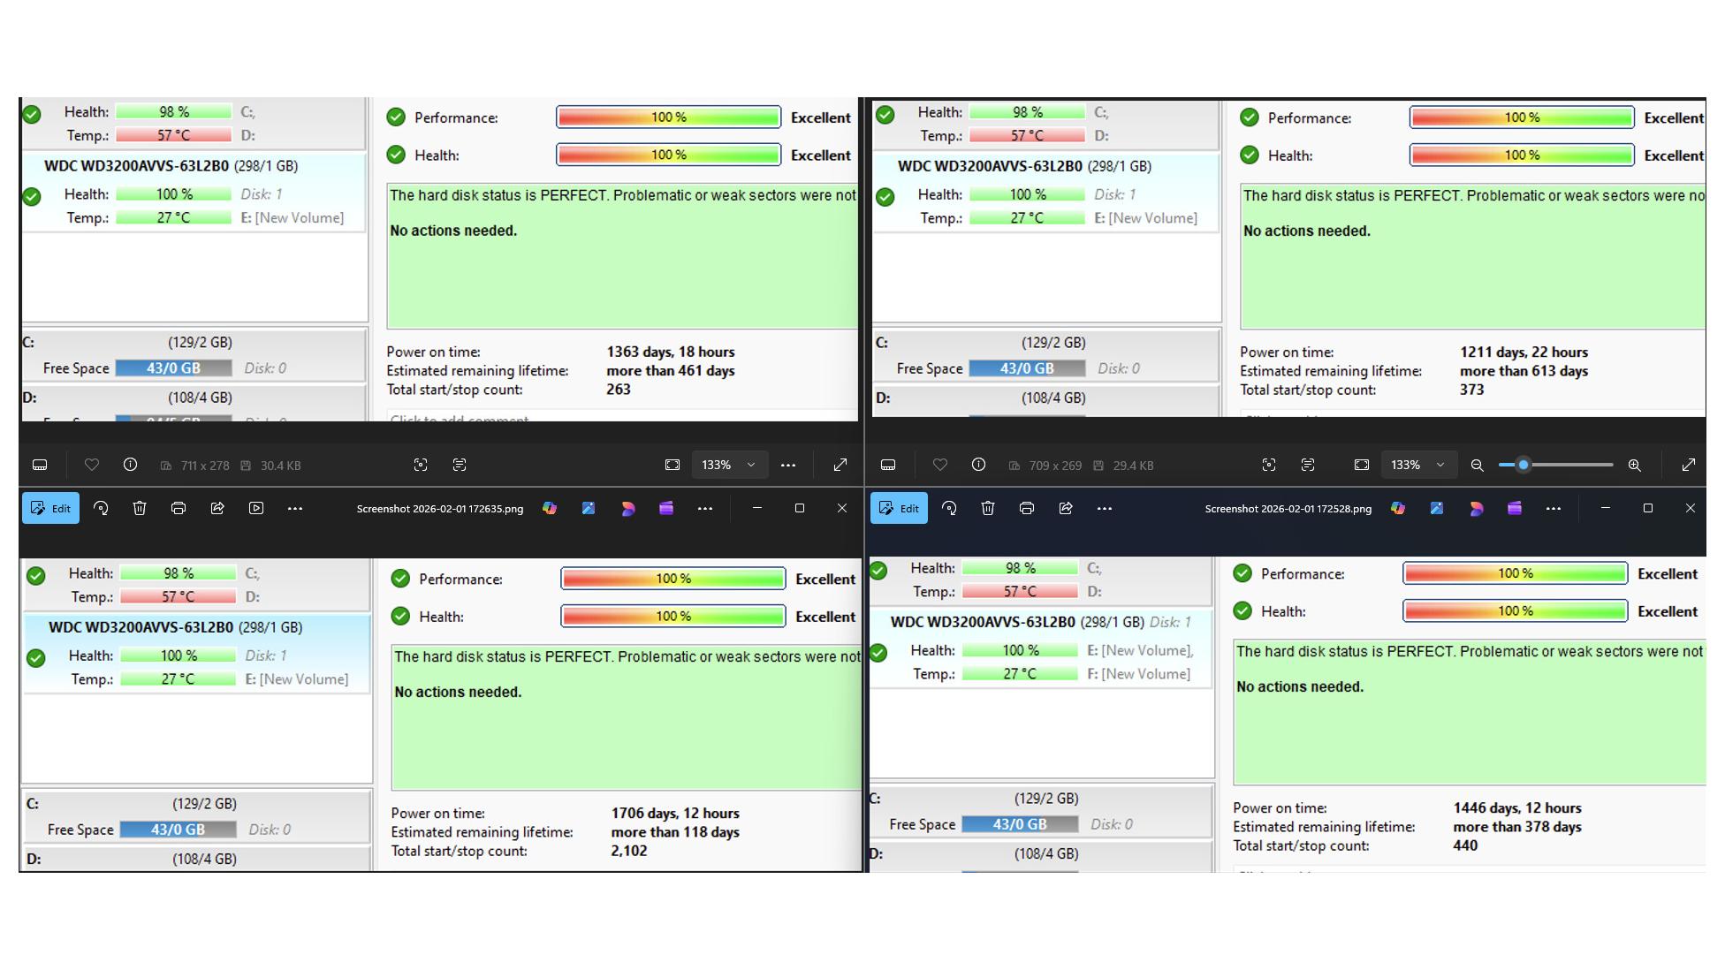Delete the Screenshot 172528 image via trash icon

coord(988,508)
